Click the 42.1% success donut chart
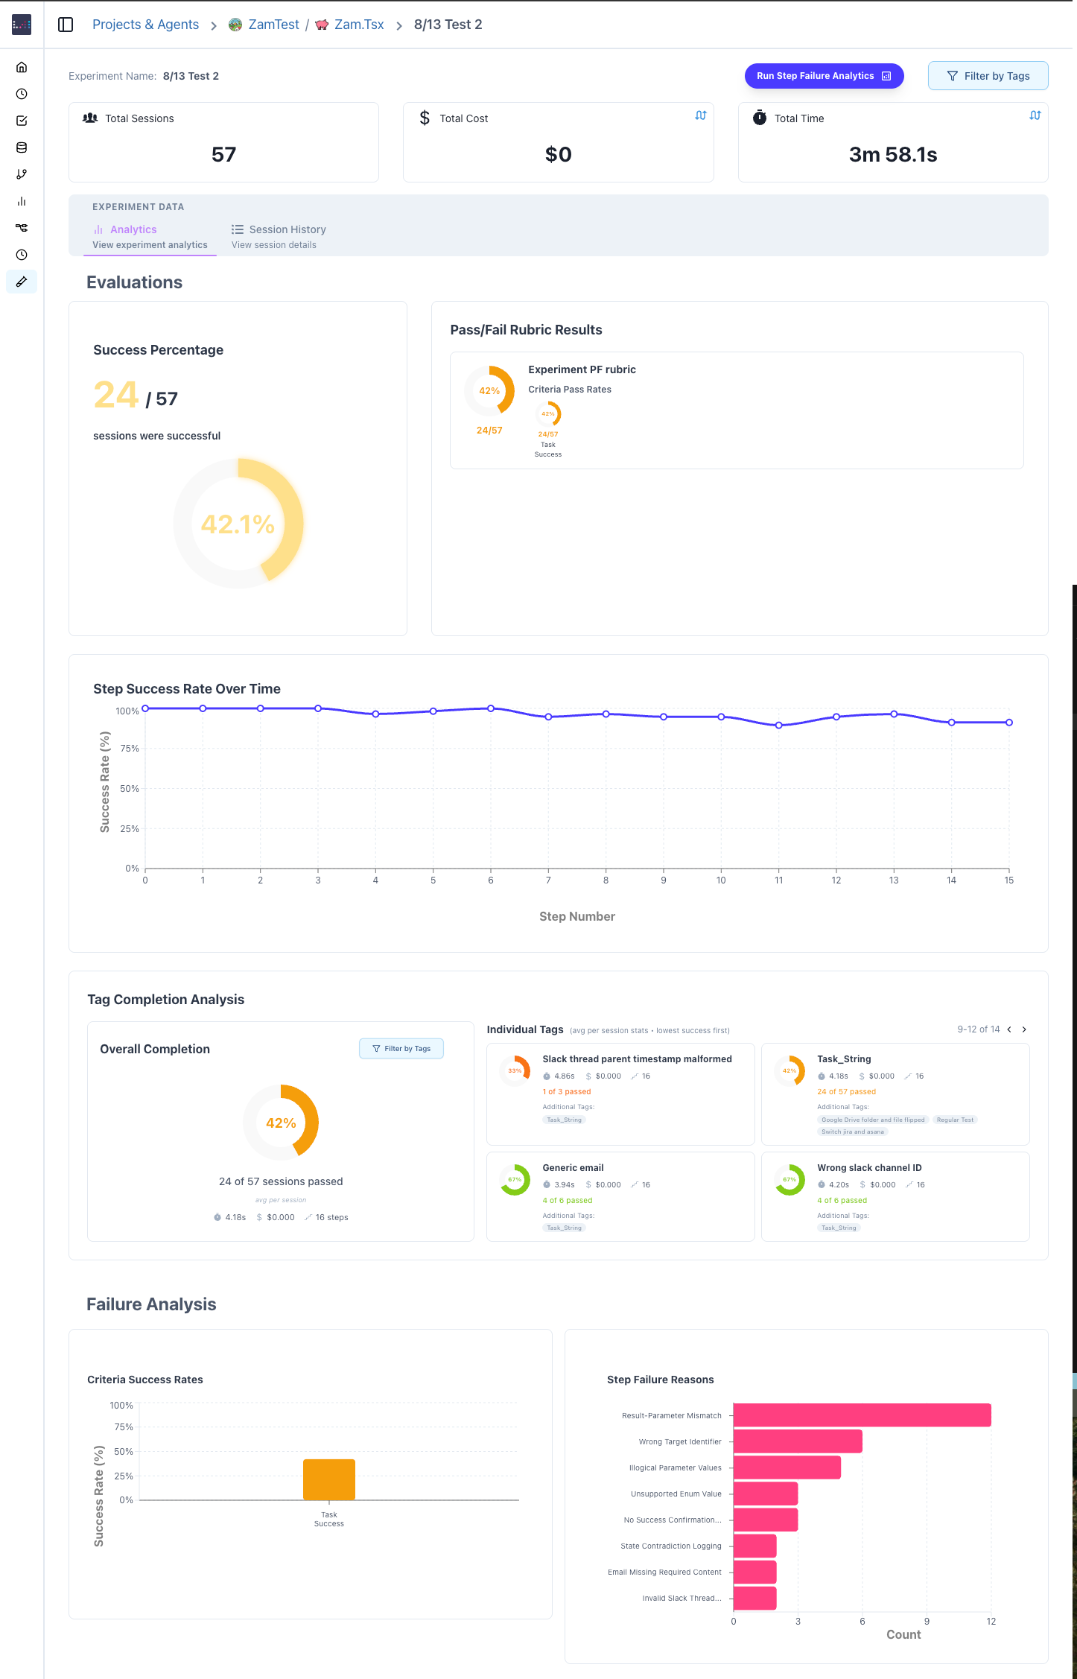The image size is (1077, 1679). 237,524
